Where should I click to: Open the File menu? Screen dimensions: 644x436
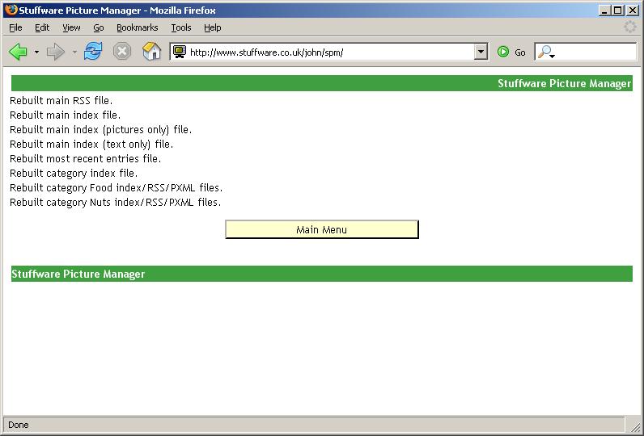pos(15,27)
